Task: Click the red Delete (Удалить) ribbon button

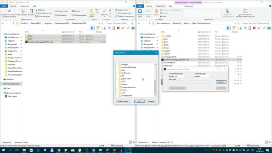Action: click(76, 11)
